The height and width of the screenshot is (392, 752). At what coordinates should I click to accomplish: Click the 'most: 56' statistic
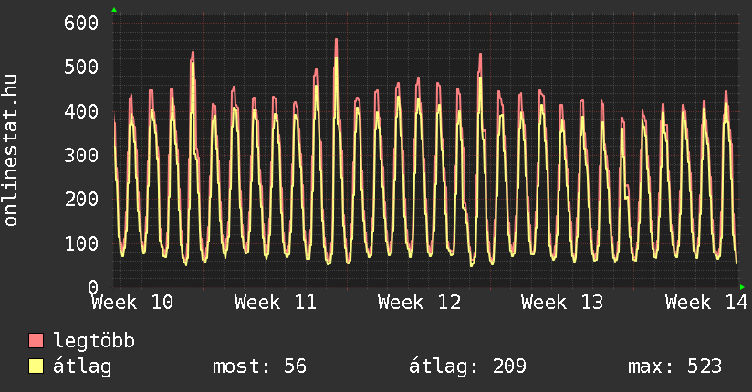tap(259, 366)
